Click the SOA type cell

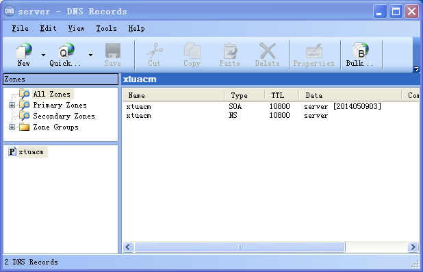pos(235,106)
